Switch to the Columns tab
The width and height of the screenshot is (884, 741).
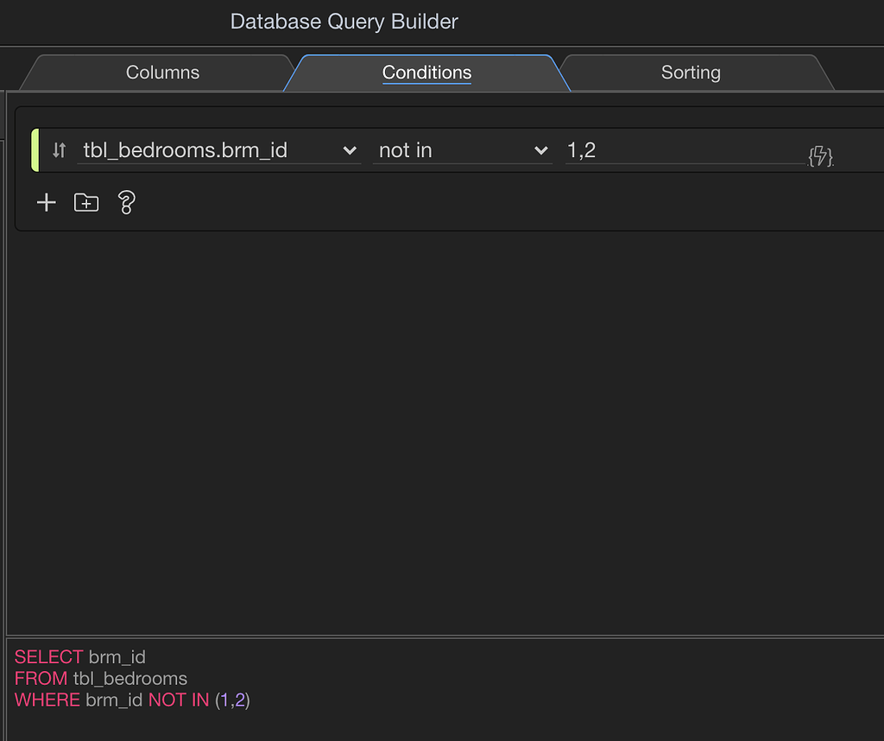pyautogui.click(x=162, y=73)
